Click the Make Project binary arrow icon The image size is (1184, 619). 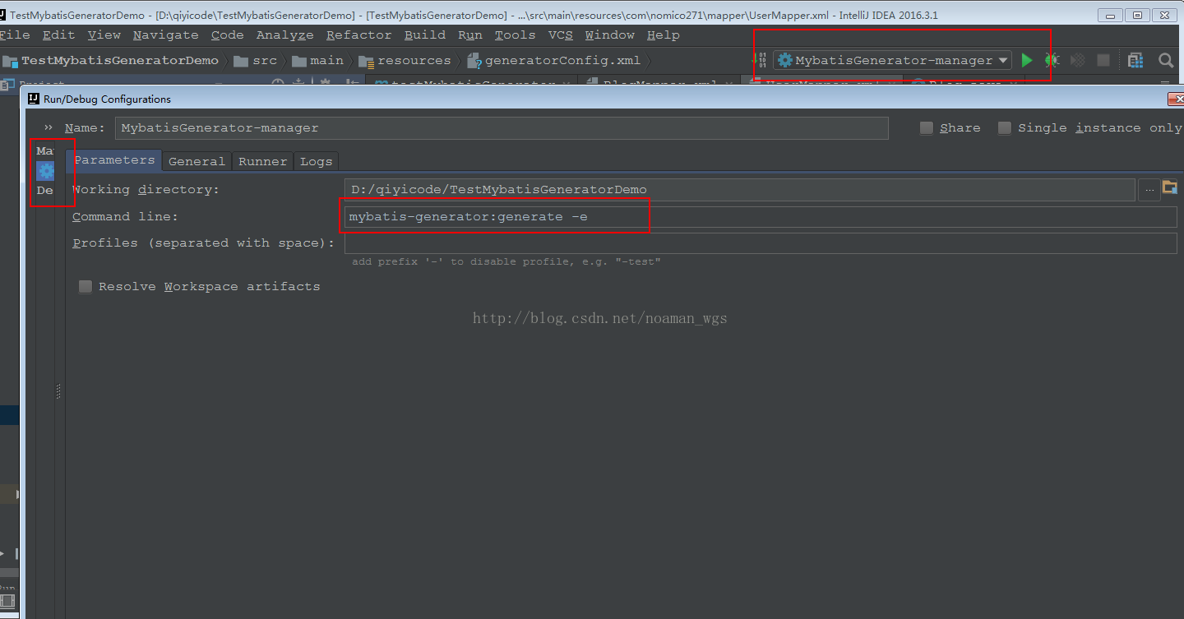[759, 60]
